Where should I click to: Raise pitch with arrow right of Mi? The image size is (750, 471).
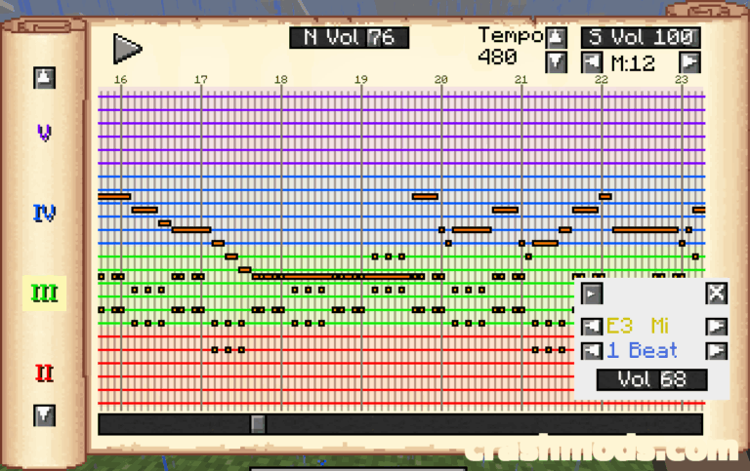pos(717,327)
